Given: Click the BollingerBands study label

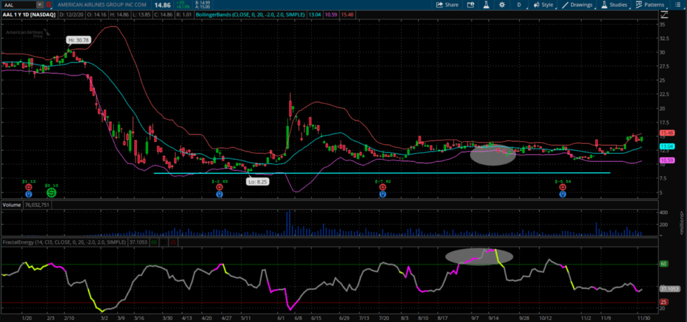Looking at the screenshot, I should 251,15.
